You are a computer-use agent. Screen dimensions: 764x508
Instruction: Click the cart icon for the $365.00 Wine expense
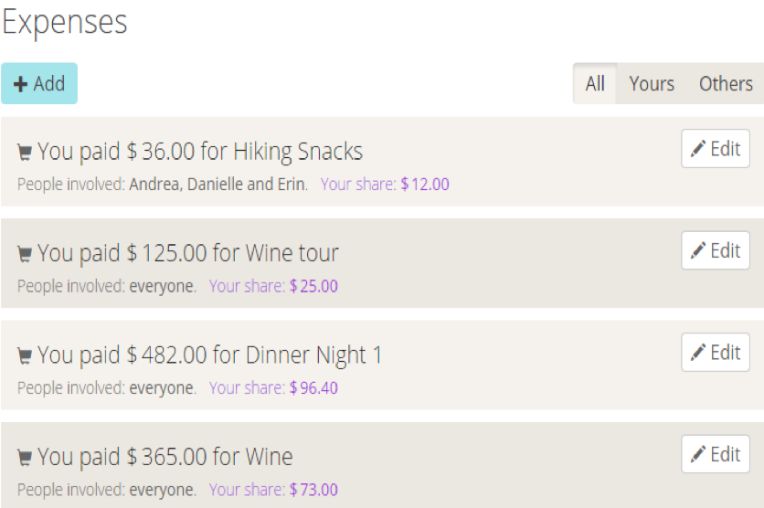(x=25, y=458)
